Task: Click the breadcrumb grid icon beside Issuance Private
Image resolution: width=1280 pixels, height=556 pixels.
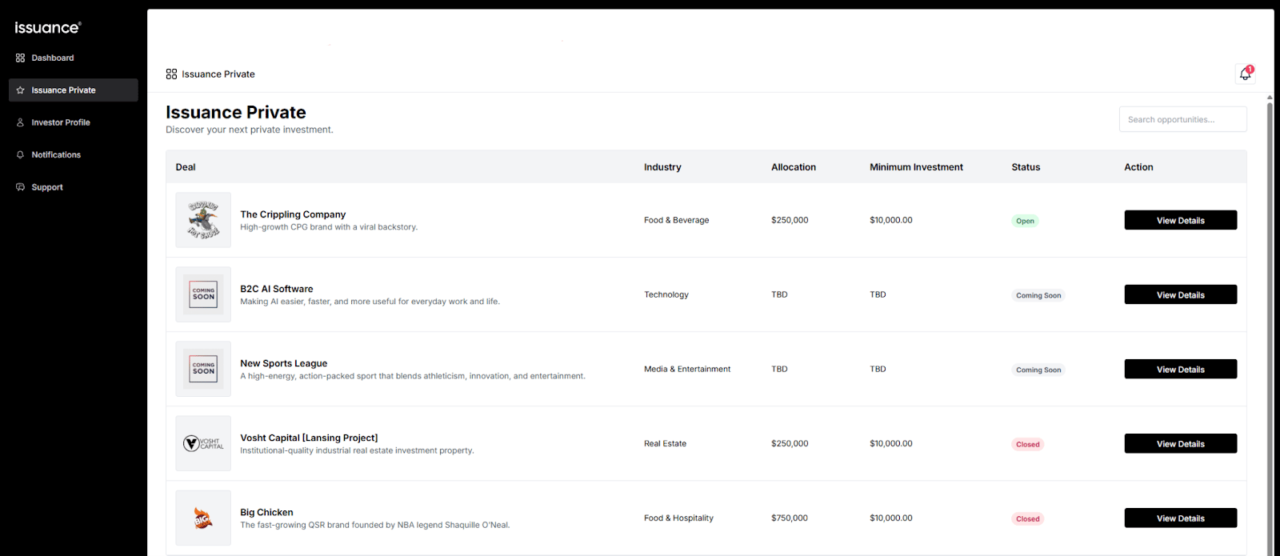Action: [171, 74]
